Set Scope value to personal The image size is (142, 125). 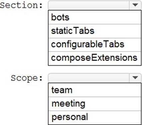(95, 117)
